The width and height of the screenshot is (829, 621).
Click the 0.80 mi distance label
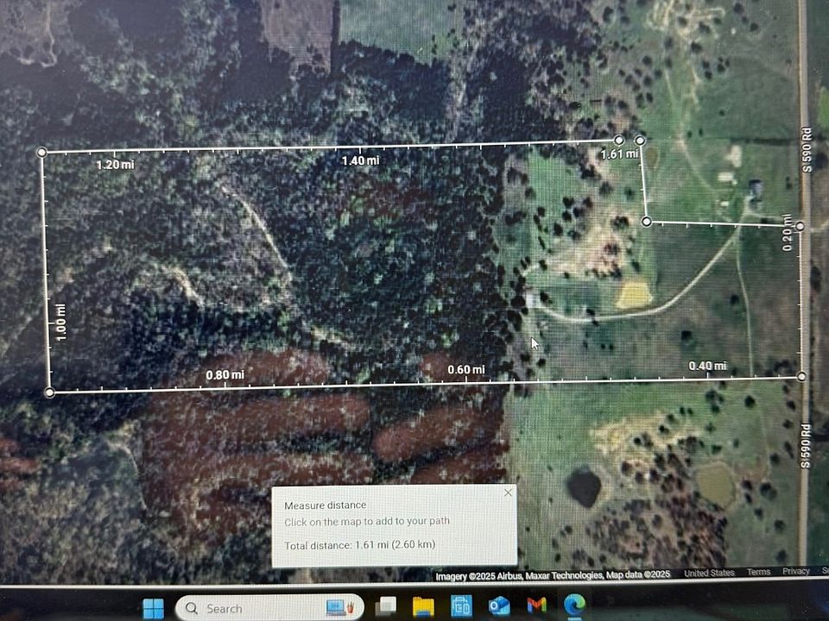225,375
